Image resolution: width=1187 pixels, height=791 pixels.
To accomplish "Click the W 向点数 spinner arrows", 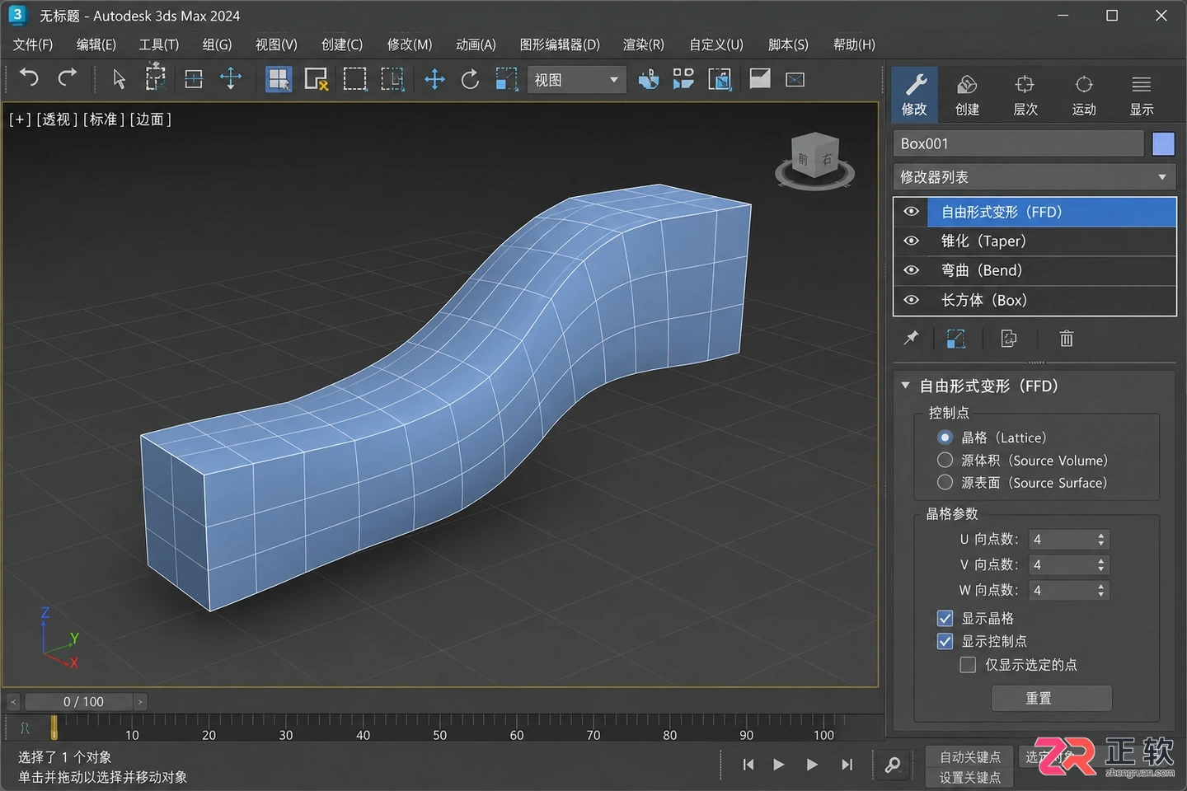I will [1101, 590].
